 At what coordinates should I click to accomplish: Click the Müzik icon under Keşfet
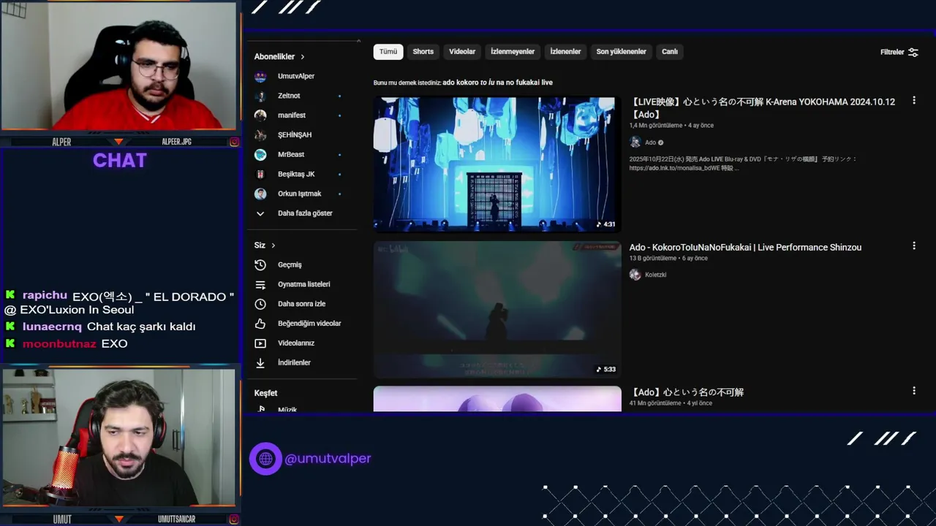point(261,409)
